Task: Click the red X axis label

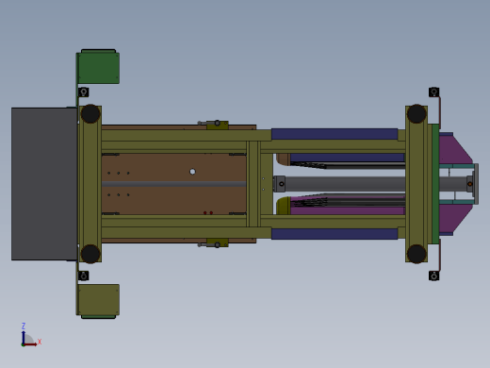Action: 40,342
